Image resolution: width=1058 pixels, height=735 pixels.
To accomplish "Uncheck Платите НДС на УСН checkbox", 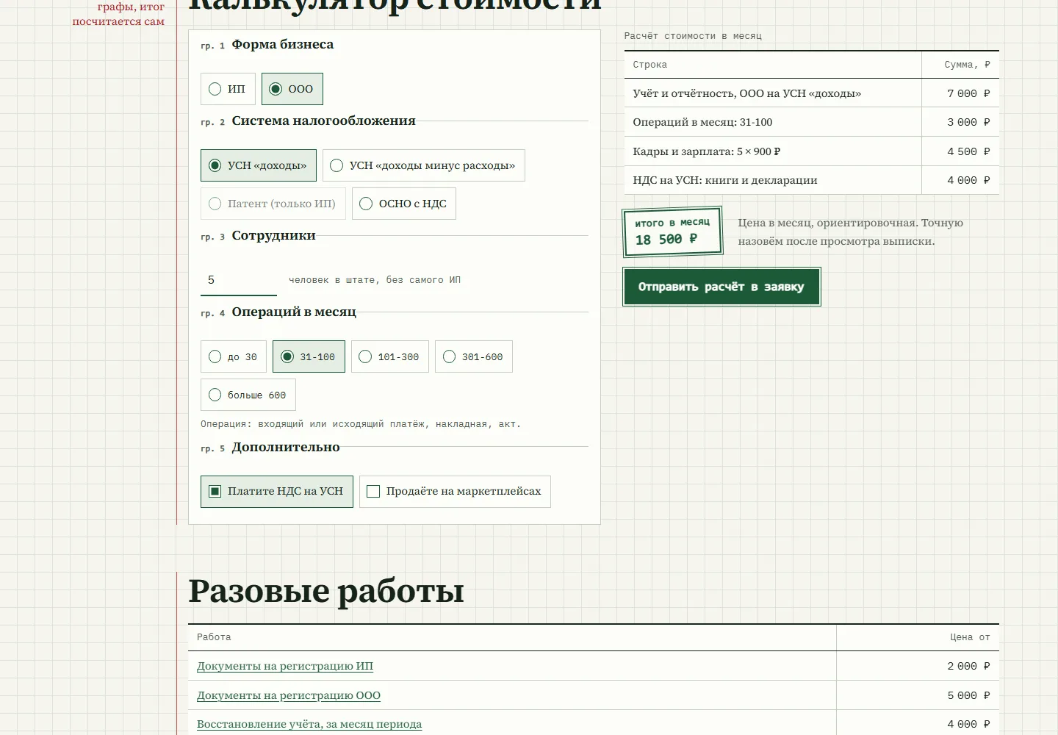I will (276, 492).
